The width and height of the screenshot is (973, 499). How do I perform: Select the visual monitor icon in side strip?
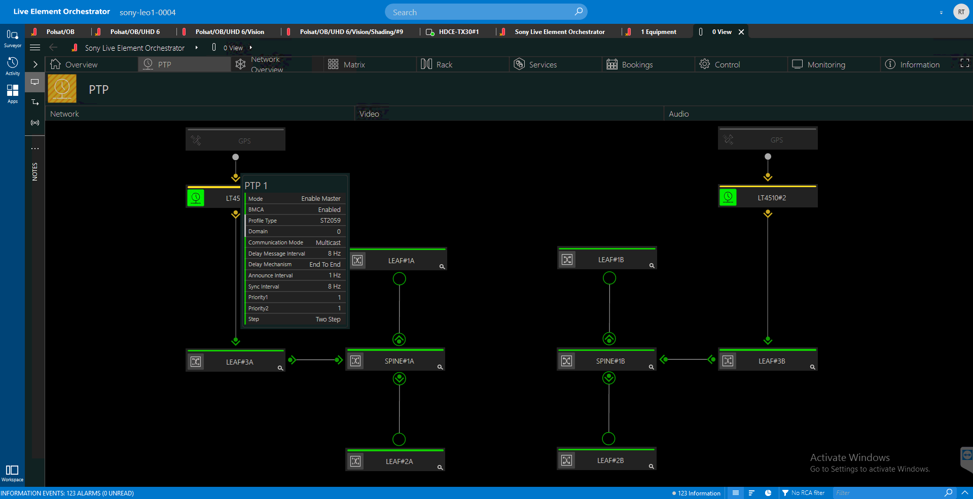pos(35,82)
